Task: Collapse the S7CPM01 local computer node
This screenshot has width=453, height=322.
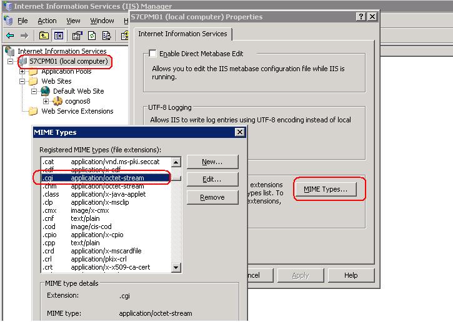Action: pyautogui.click(x=11, y=61)
